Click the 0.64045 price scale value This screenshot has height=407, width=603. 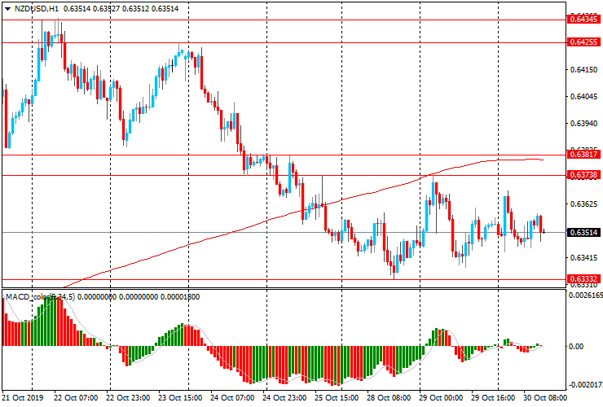click(583, 97)
